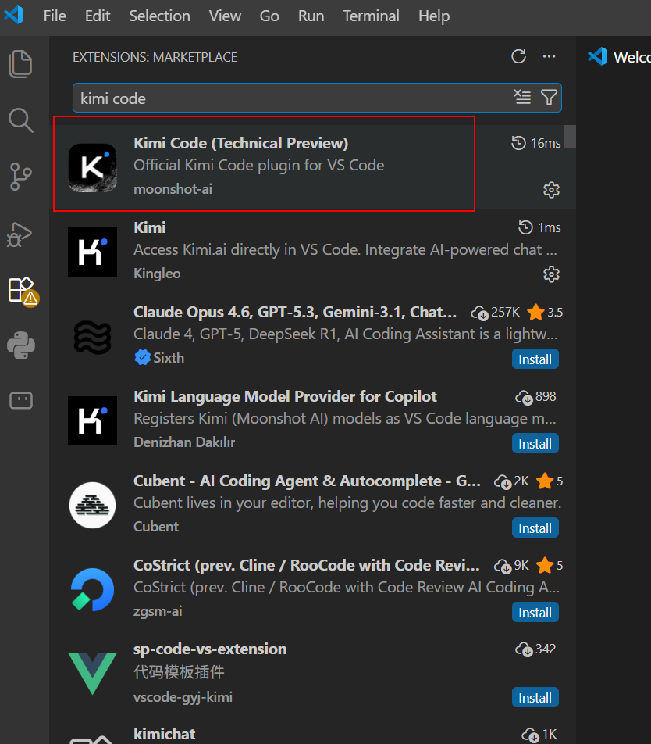Viewport: 651px width, 744px height.
Task: Select Kimi Code (Technical Preview) title
Action: point(240,143)
